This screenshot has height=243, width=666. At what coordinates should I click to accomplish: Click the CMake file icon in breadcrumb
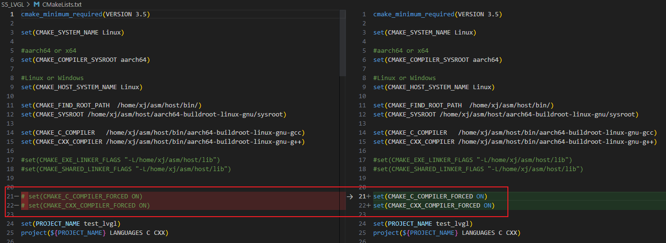click(36, 4)
